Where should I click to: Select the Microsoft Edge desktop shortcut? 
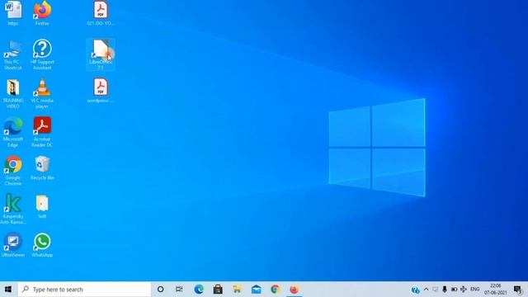(13, 132)
